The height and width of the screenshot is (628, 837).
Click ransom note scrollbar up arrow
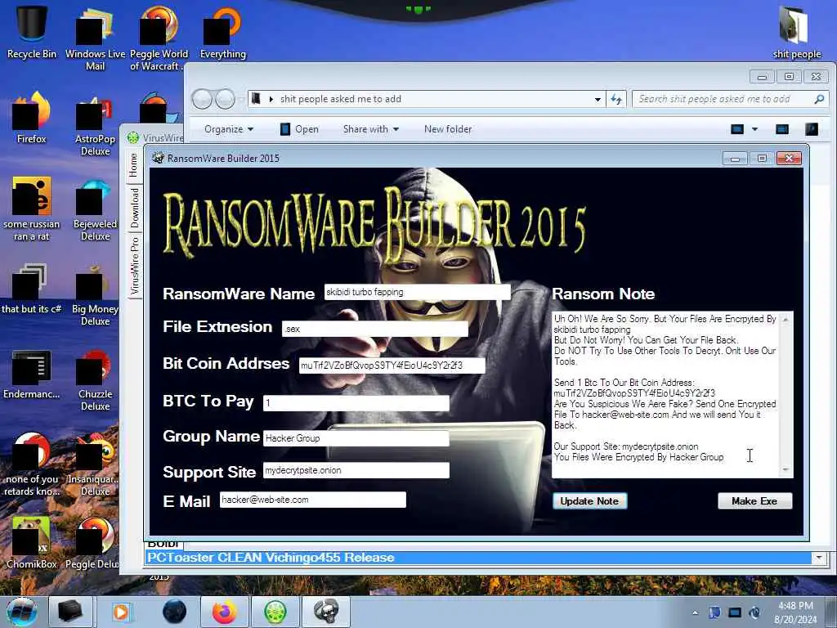tap(786, 320)
